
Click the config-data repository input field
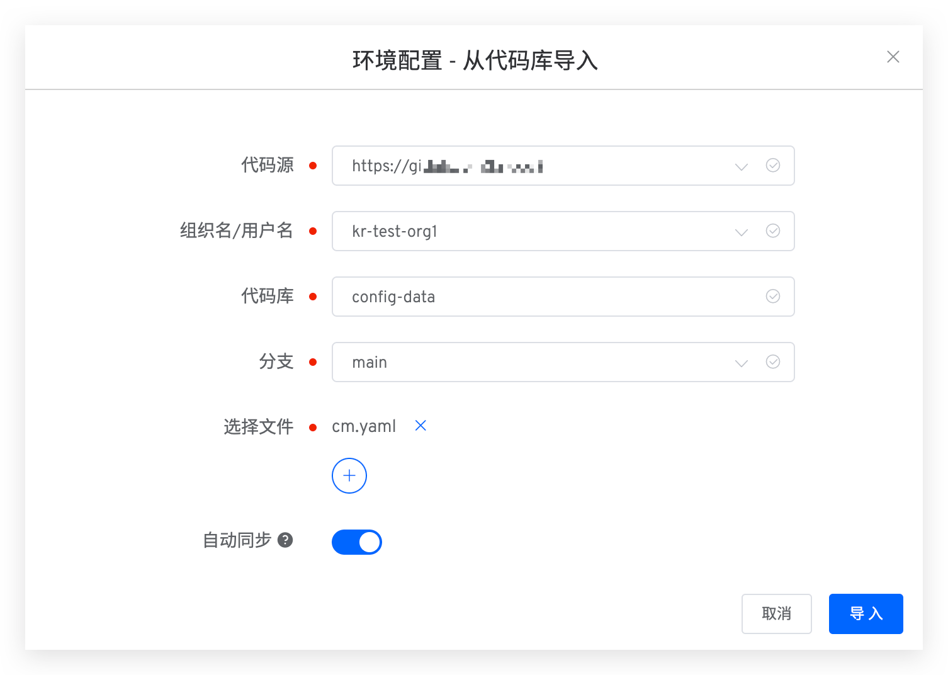click(x=541, y=297)
